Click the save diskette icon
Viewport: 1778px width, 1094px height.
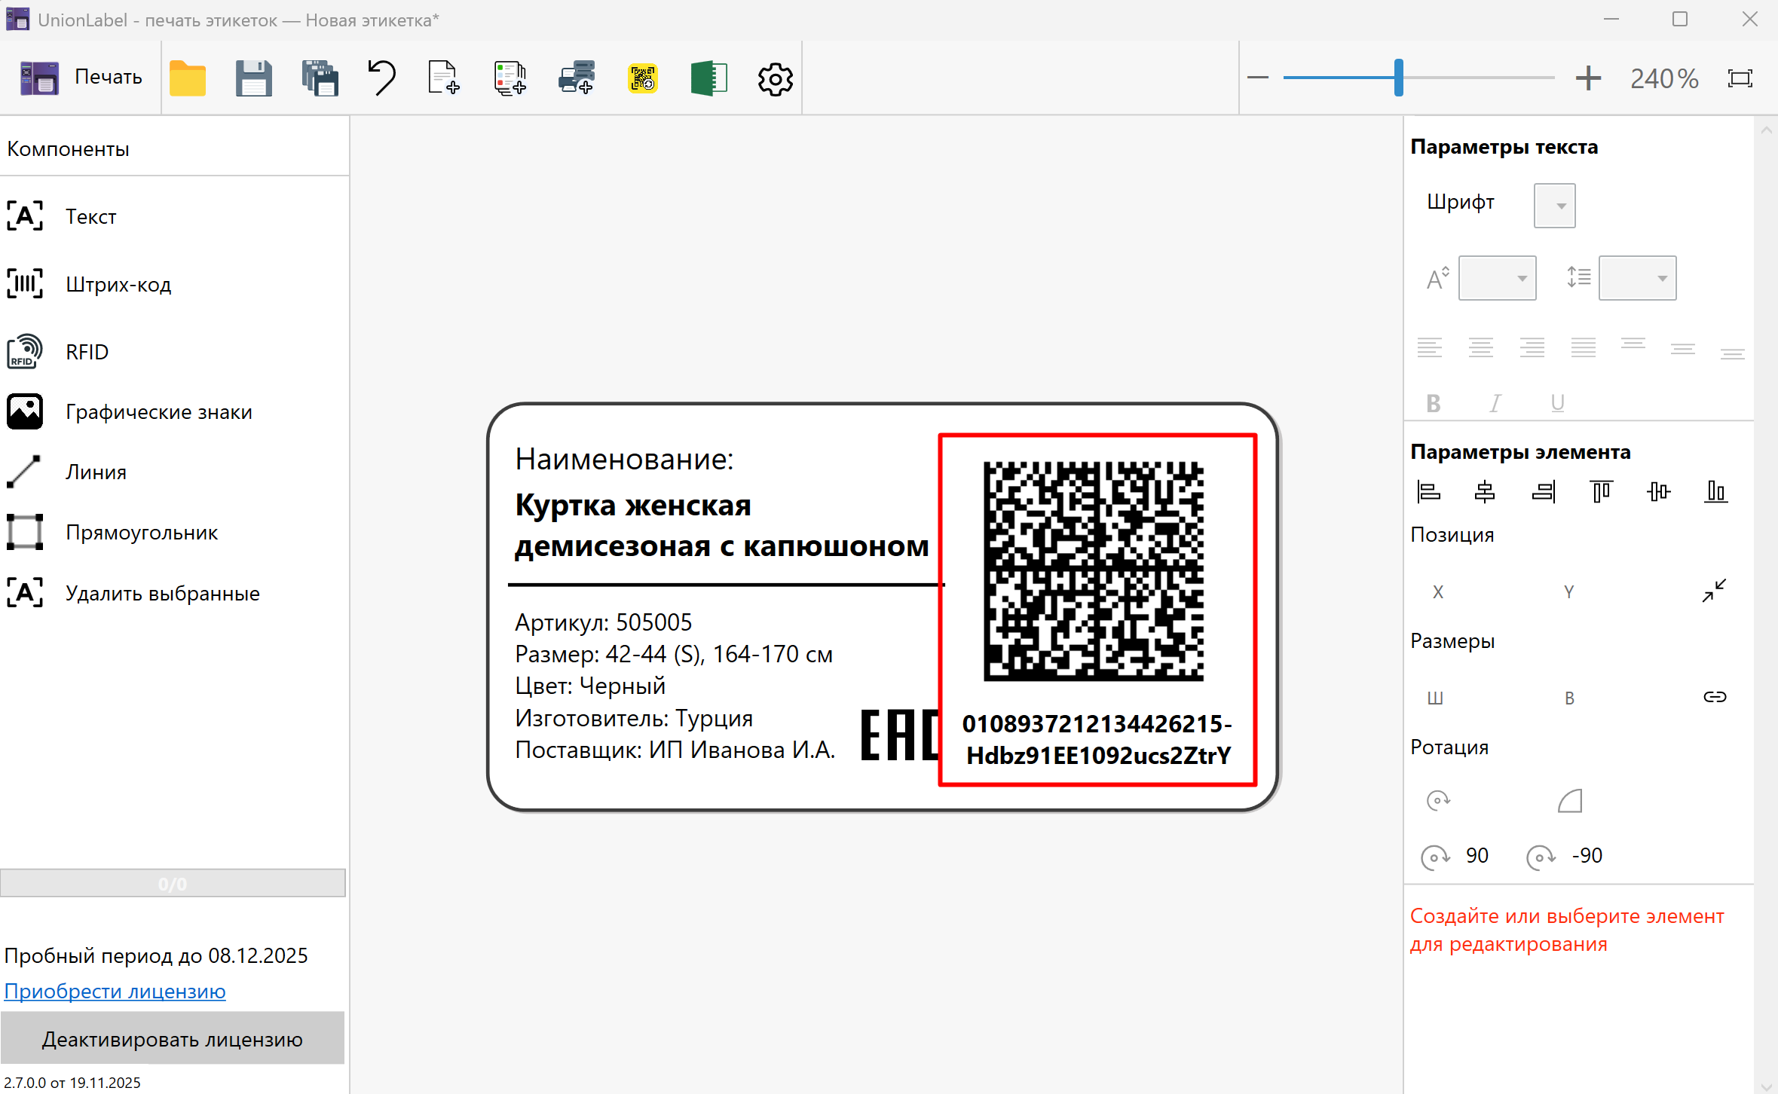click(253, 78)
